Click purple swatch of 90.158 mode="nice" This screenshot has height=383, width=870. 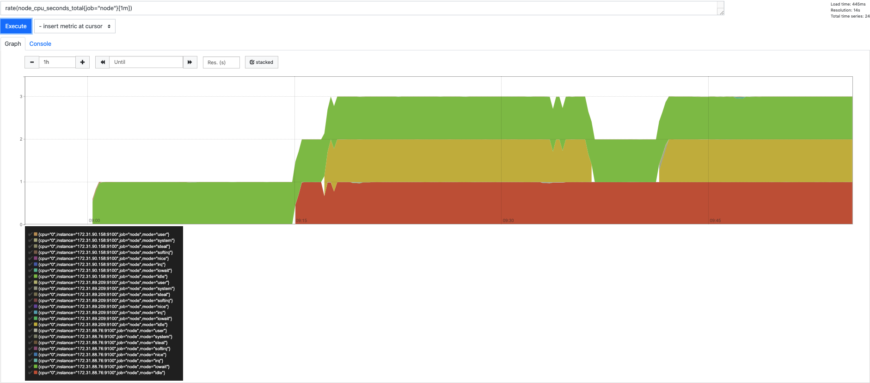(x=36, y=259)
